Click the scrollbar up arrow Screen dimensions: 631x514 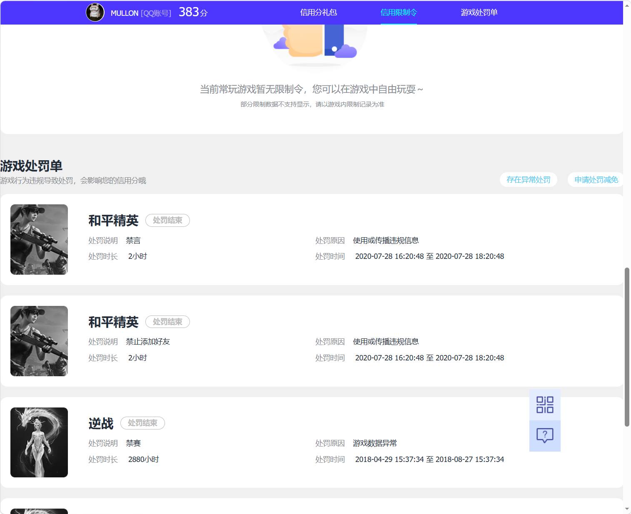(x=627, y=5)
